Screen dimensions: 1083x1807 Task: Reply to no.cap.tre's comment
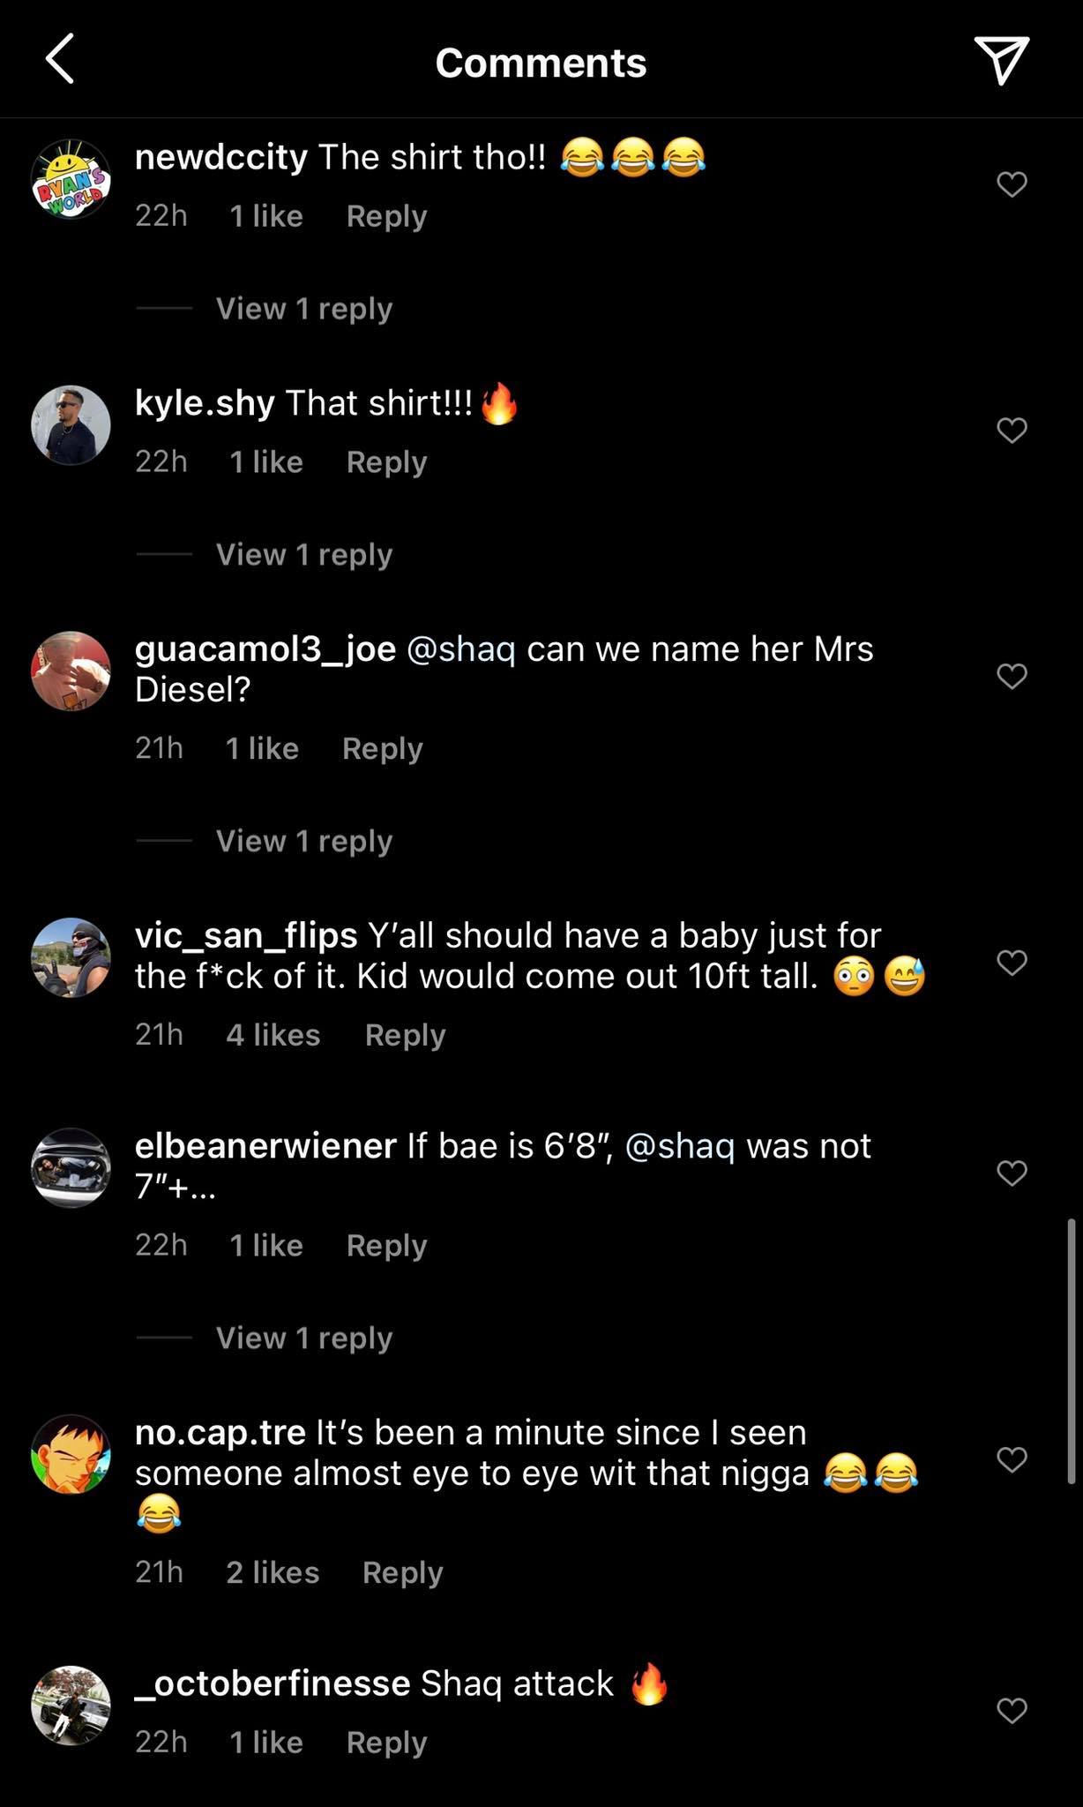(x=402, y=1572)
